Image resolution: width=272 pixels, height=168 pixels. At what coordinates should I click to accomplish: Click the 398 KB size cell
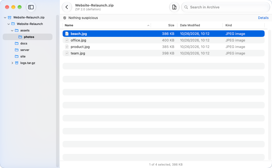pyautogui.click(x=168, y=53)
